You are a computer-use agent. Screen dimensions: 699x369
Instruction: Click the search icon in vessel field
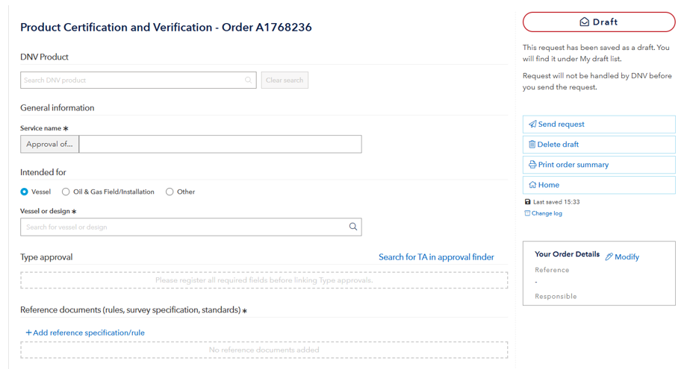pyautogui.click(x=353, y=227)
